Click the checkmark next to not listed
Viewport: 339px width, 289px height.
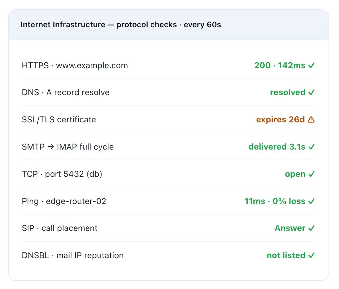(x=311, y=255)
